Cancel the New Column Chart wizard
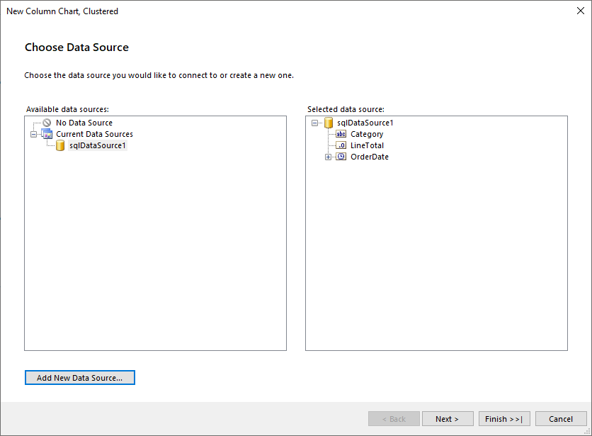This screenshot has width=592, height=436. (x=560, y=418)
